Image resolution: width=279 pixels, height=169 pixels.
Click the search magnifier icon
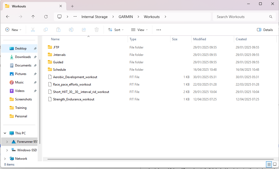[x=271, y=17]
